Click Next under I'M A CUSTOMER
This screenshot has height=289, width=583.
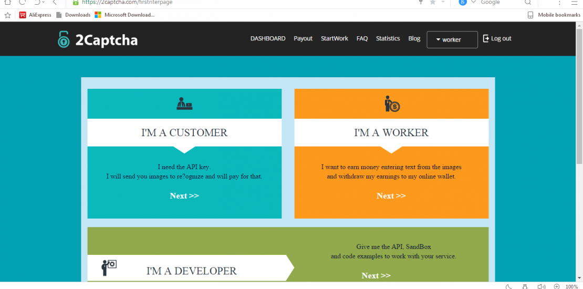point(184,196)
